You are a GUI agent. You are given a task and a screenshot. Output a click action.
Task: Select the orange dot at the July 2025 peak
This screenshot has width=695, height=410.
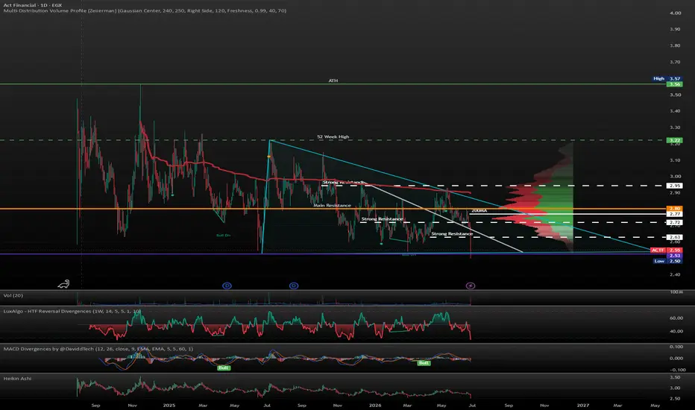(x=268, y=157)
